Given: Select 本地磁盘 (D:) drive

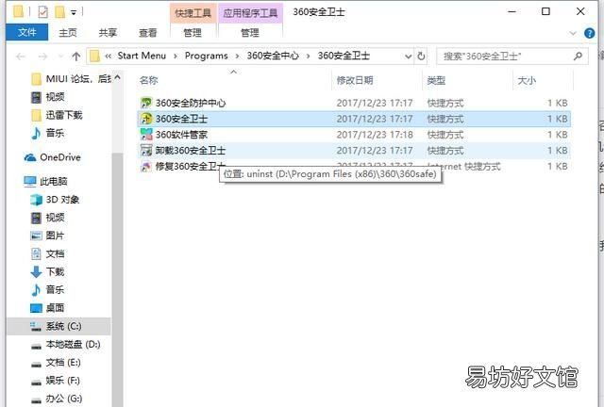Looking at the screenshot, I should pos(65,344).
